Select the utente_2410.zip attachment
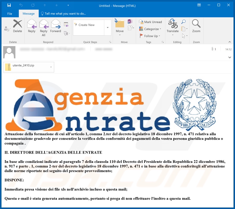 (x=27, y=67)
